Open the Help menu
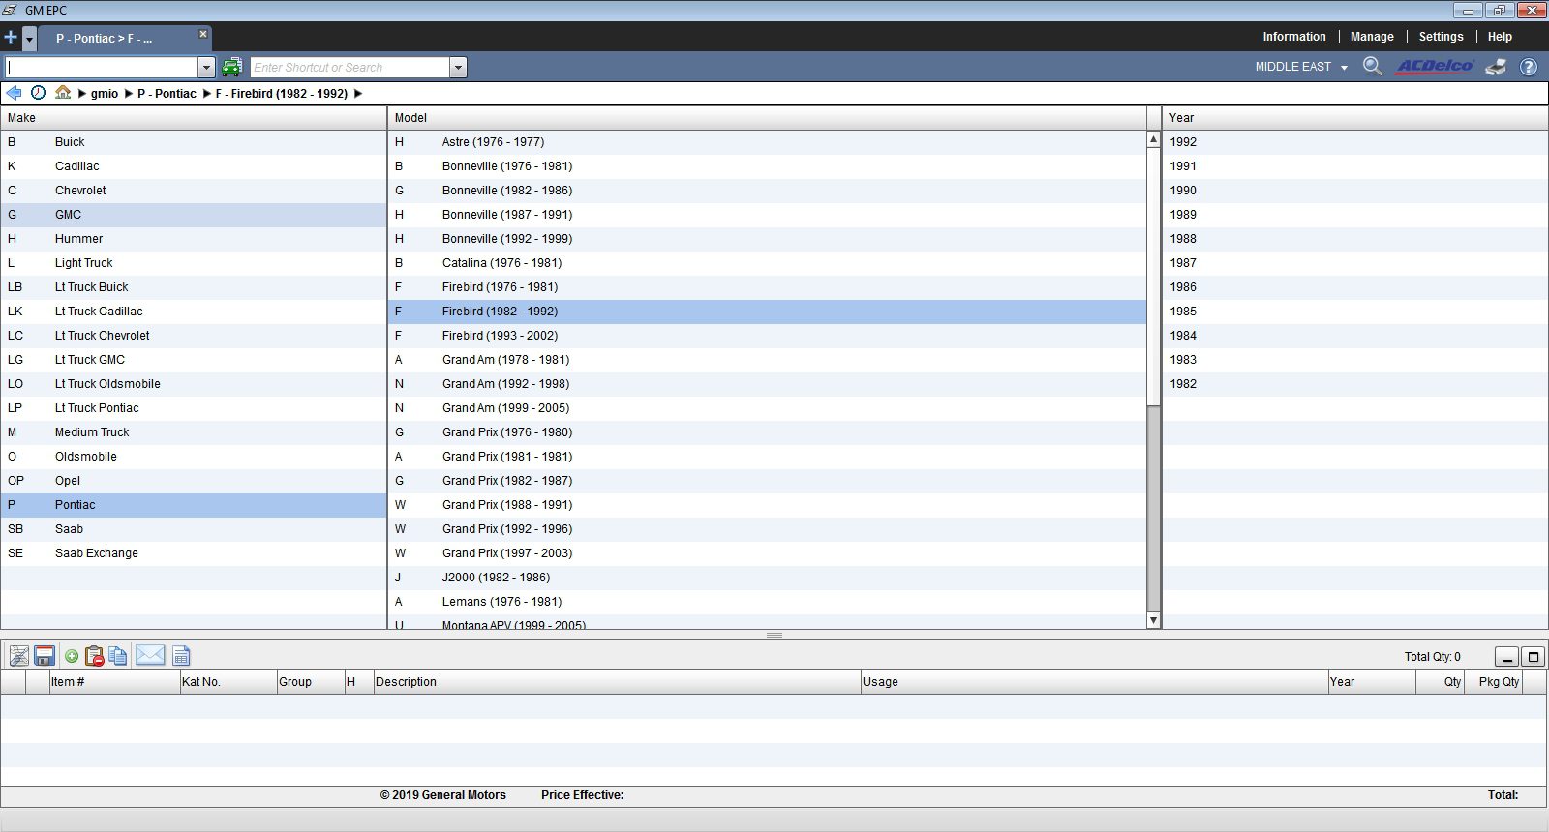 pyautogui.click(x=1500, y=37)
